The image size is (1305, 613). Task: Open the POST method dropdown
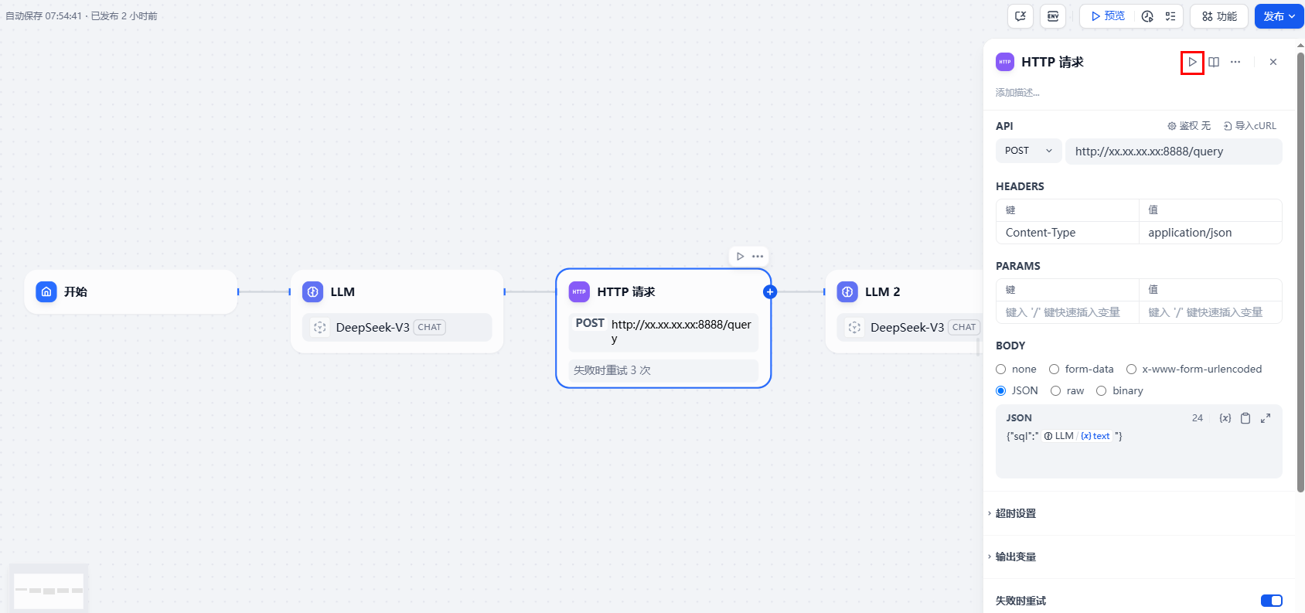pyautogui.click(x=1028, y=151)
